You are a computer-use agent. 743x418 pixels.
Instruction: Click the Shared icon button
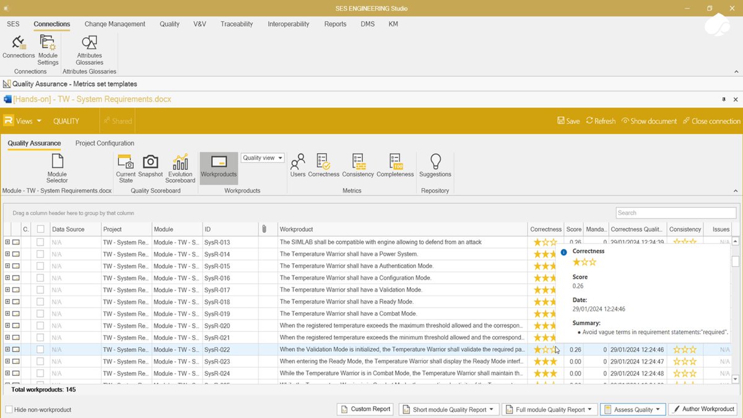point(118,121)
